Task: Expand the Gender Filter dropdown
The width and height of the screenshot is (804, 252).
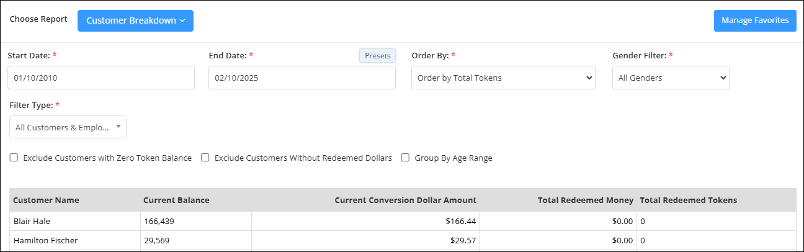Action: coord(671,78)
